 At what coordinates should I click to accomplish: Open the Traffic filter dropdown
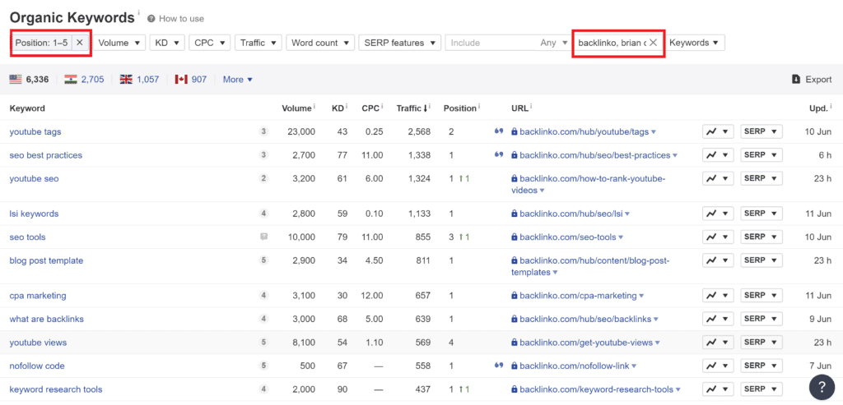tap(258, 43)
